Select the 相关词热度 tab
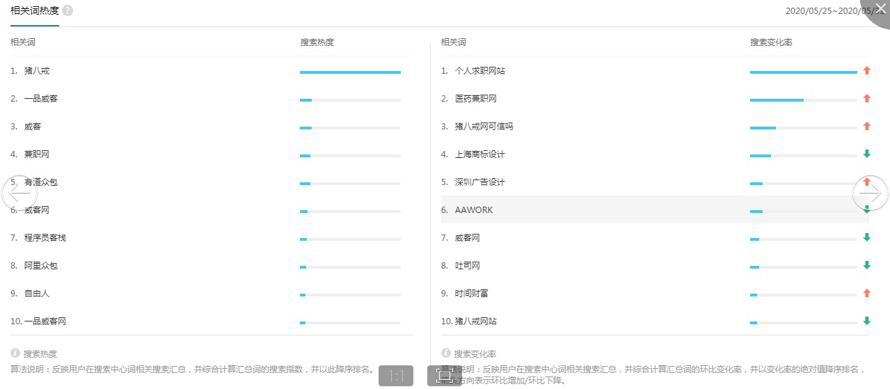Image resolution: width=890 pixels, height=389 pixels. pyautogui.click(x=35, y=11)
